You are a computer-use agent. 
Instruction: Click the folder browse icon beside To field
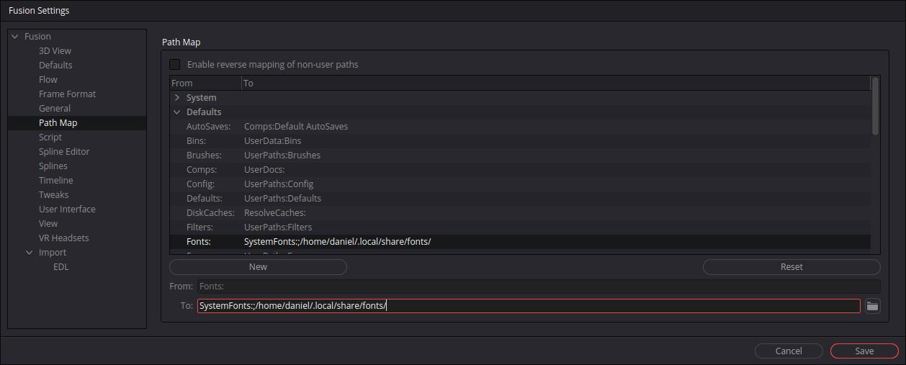(x=872, y=306)
